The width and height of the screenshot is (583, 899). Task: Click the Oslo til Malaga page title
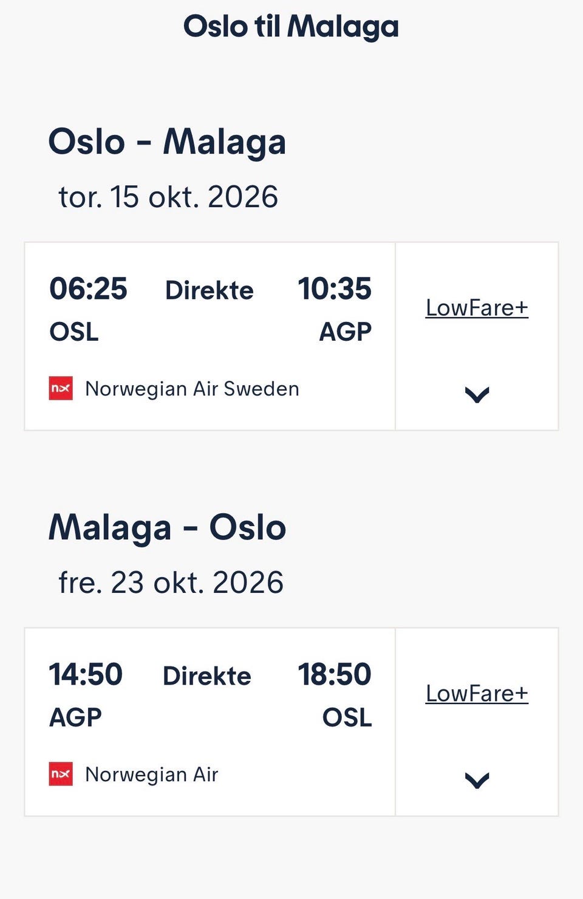[x=291, y=27]
